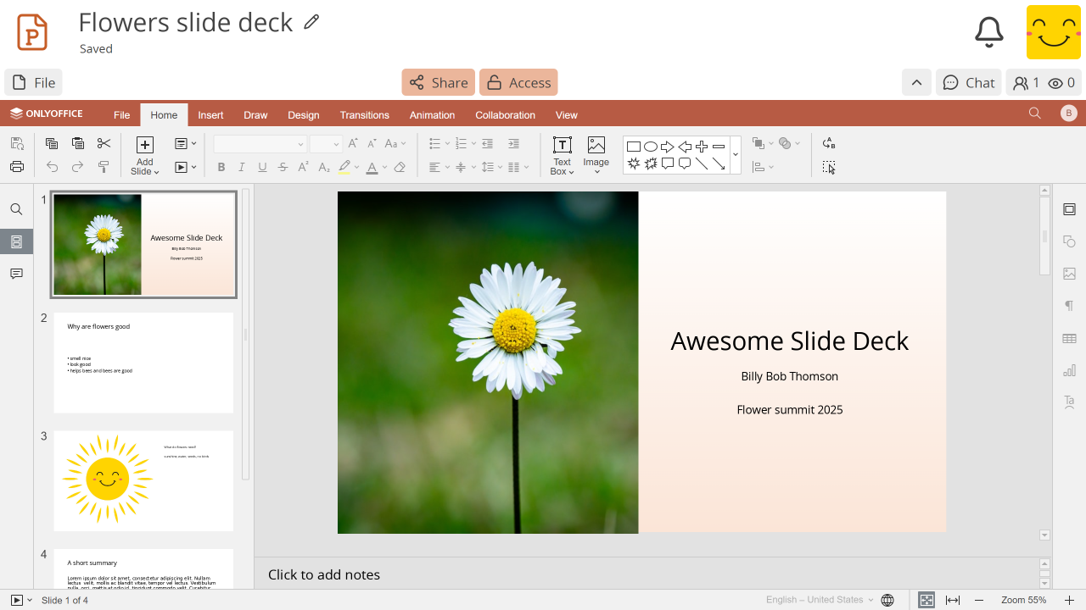1086x610 pixels.
Task: Increase the indent of the paragraph
Action: click(513, 144)
